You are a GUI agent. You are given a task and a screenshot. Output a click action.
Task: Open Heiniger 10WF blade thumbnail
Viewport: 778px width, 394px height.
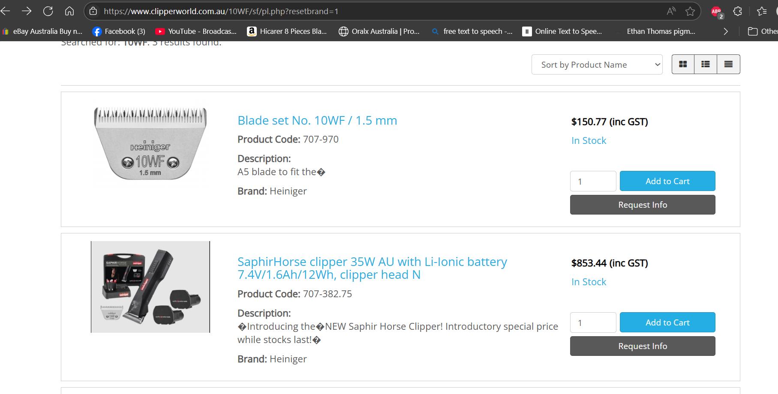150,143
